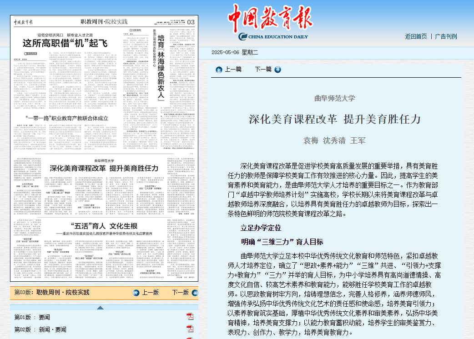Image resolution: width=474 pixels, height=339 pixels.
Task: Open the PDF icon for 第02版 新闻·要闻
Action: pyautogui.click(x=190, y=329)
